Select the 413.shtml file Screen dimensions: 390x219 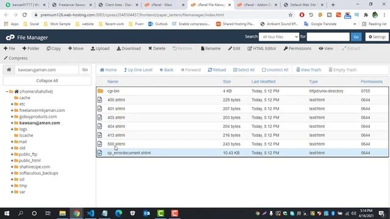116,135
